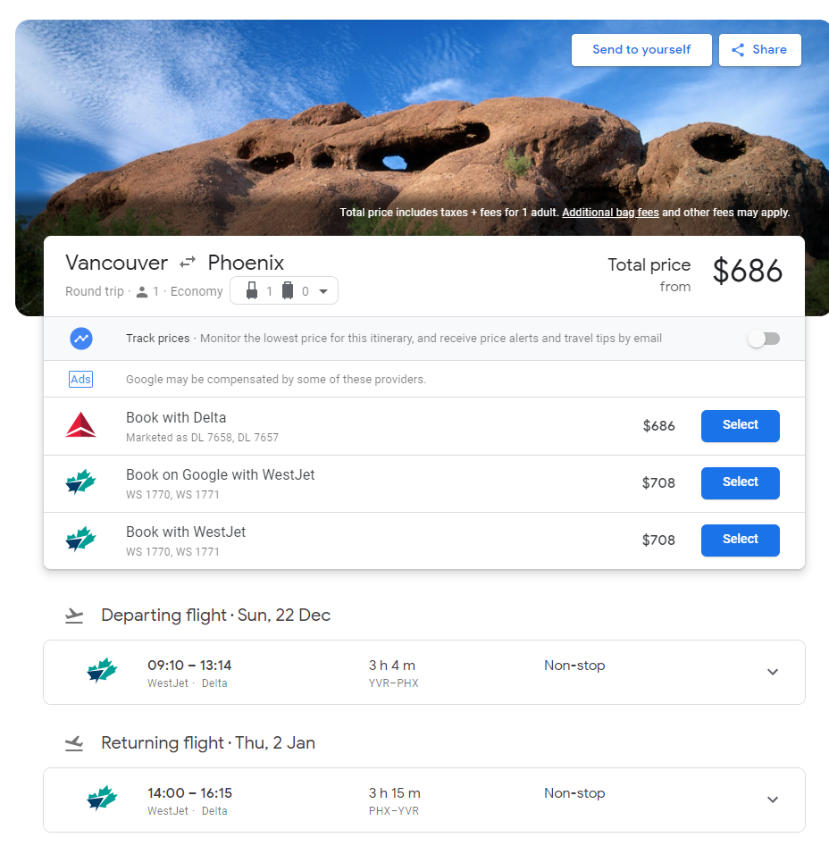Open the baggage count dropdown
This screenshot has height=846, width=829.
click(284, 291)
